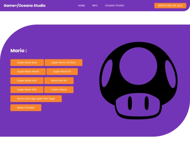
Task: Open the INFO menu item
Action: [95, 6]
